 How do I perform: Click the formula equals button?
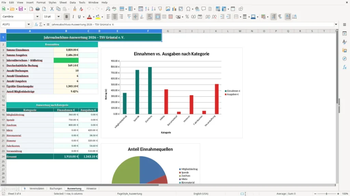48,24
